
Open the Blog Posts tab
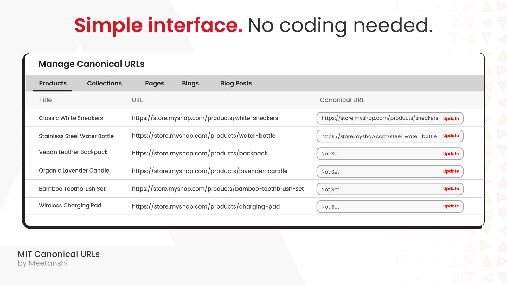(x=236, y=83)
